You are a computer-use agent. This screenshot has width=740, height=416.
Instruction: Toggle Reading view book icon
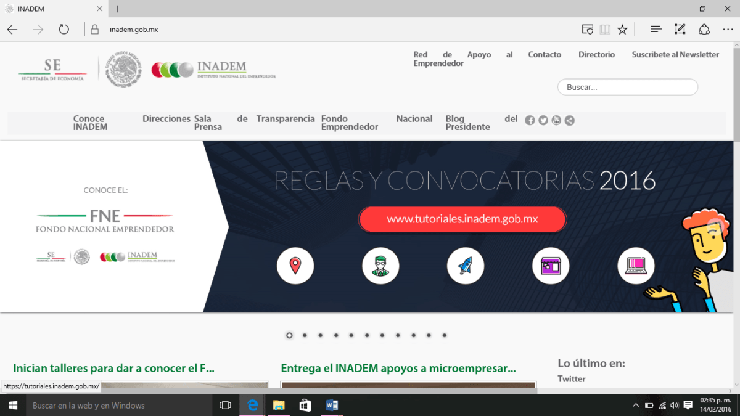click(x=605, y=29)
